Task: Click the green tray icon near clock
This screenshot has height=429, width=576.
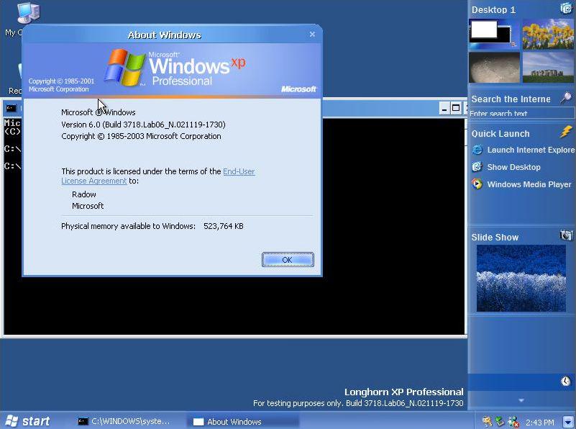Action: 500,421
